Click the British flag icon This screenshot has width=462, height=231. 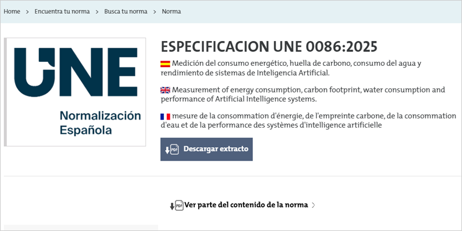click(165, 90)
